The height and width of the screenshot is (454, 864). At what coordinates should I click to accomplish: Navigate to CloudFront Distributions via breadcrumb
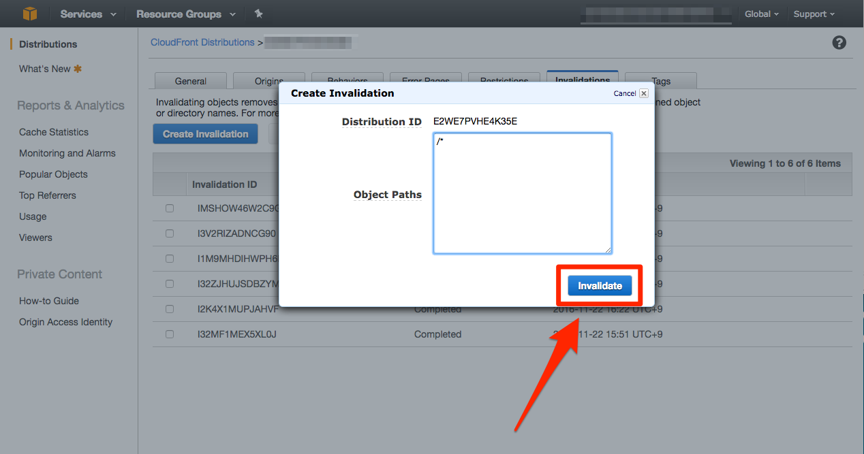point(202,42)
